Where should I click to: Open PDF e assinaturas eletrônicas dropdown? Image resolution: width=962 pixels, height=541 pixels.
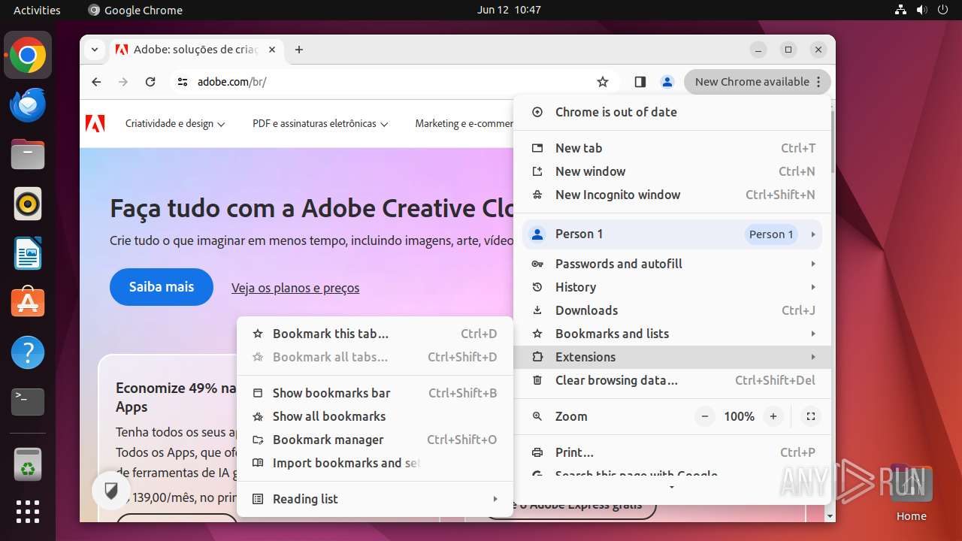(320, 124)
